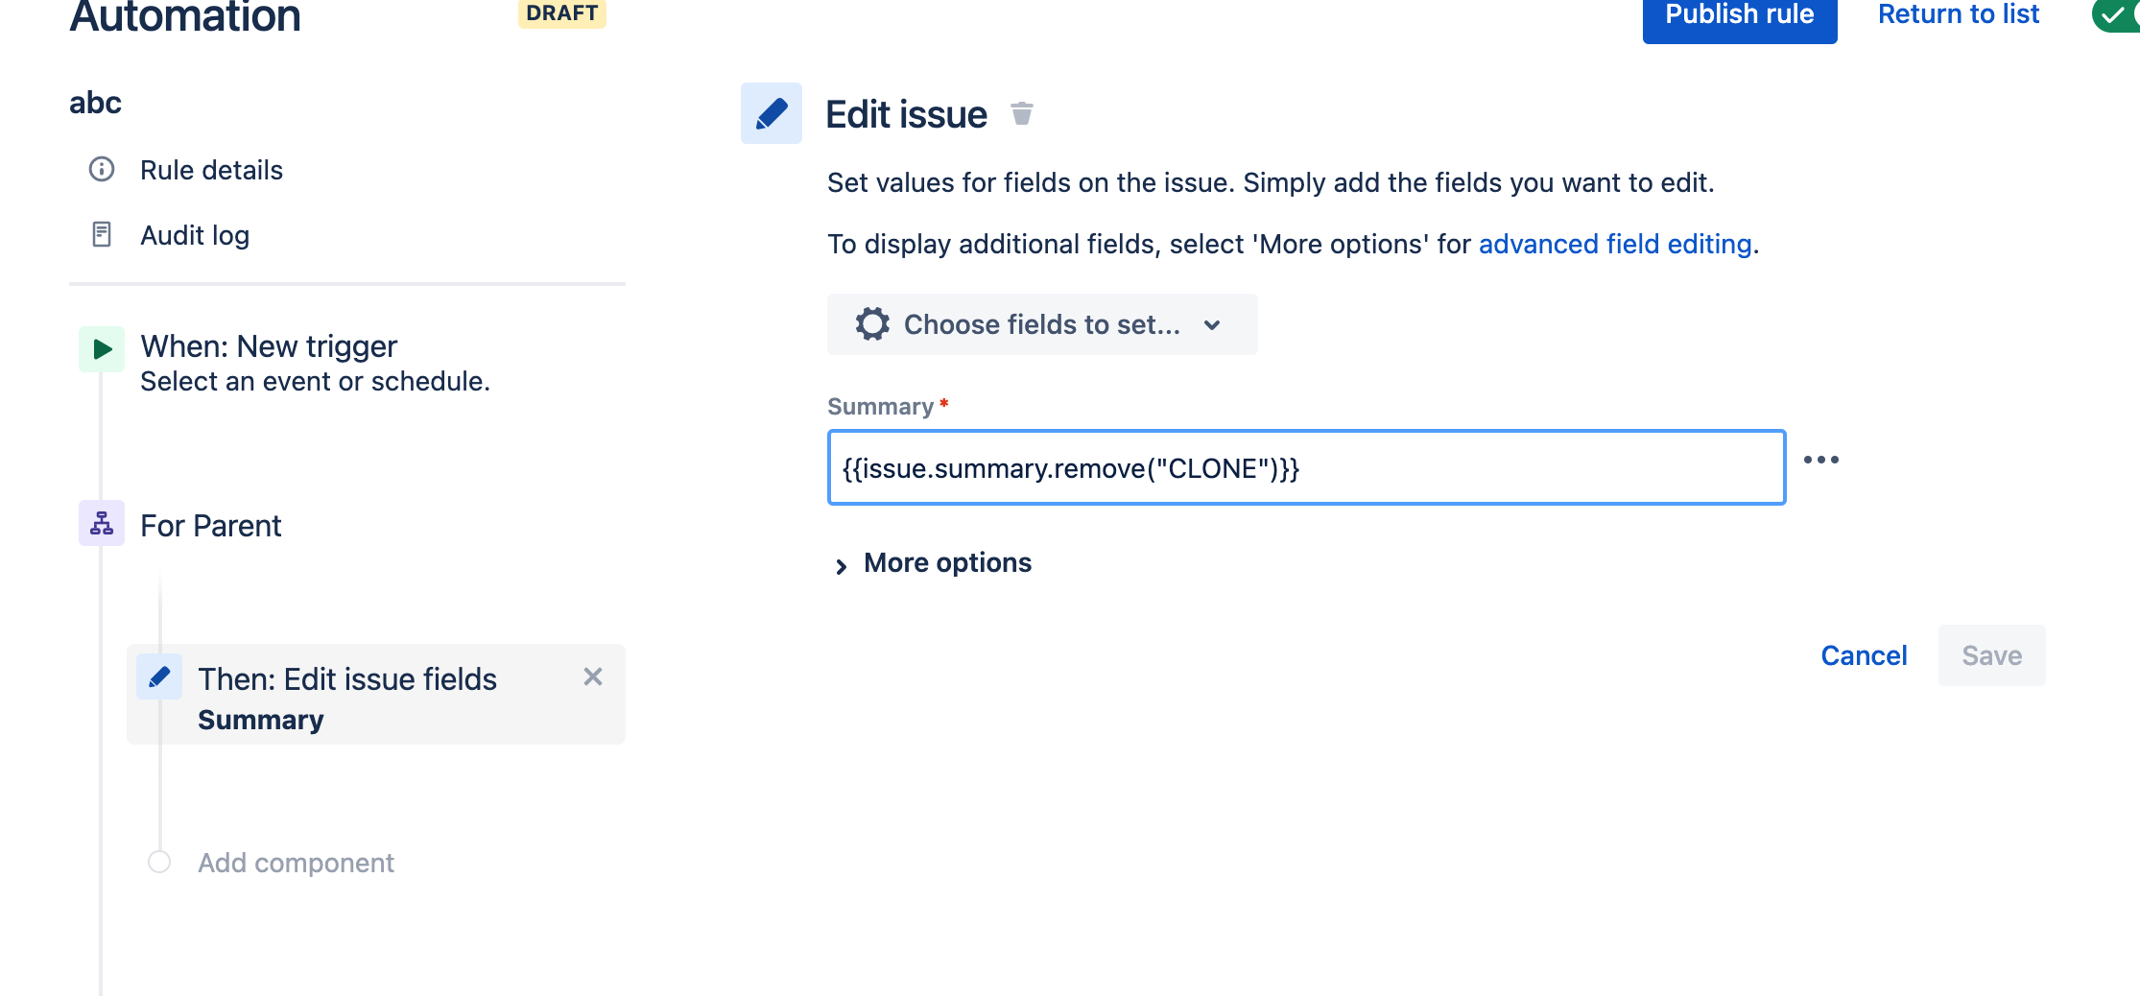The width and height of the screenshot is (2140, 996).
Task: Click the gear icon in Choose fields to set
Action: (x=872, y=324)
